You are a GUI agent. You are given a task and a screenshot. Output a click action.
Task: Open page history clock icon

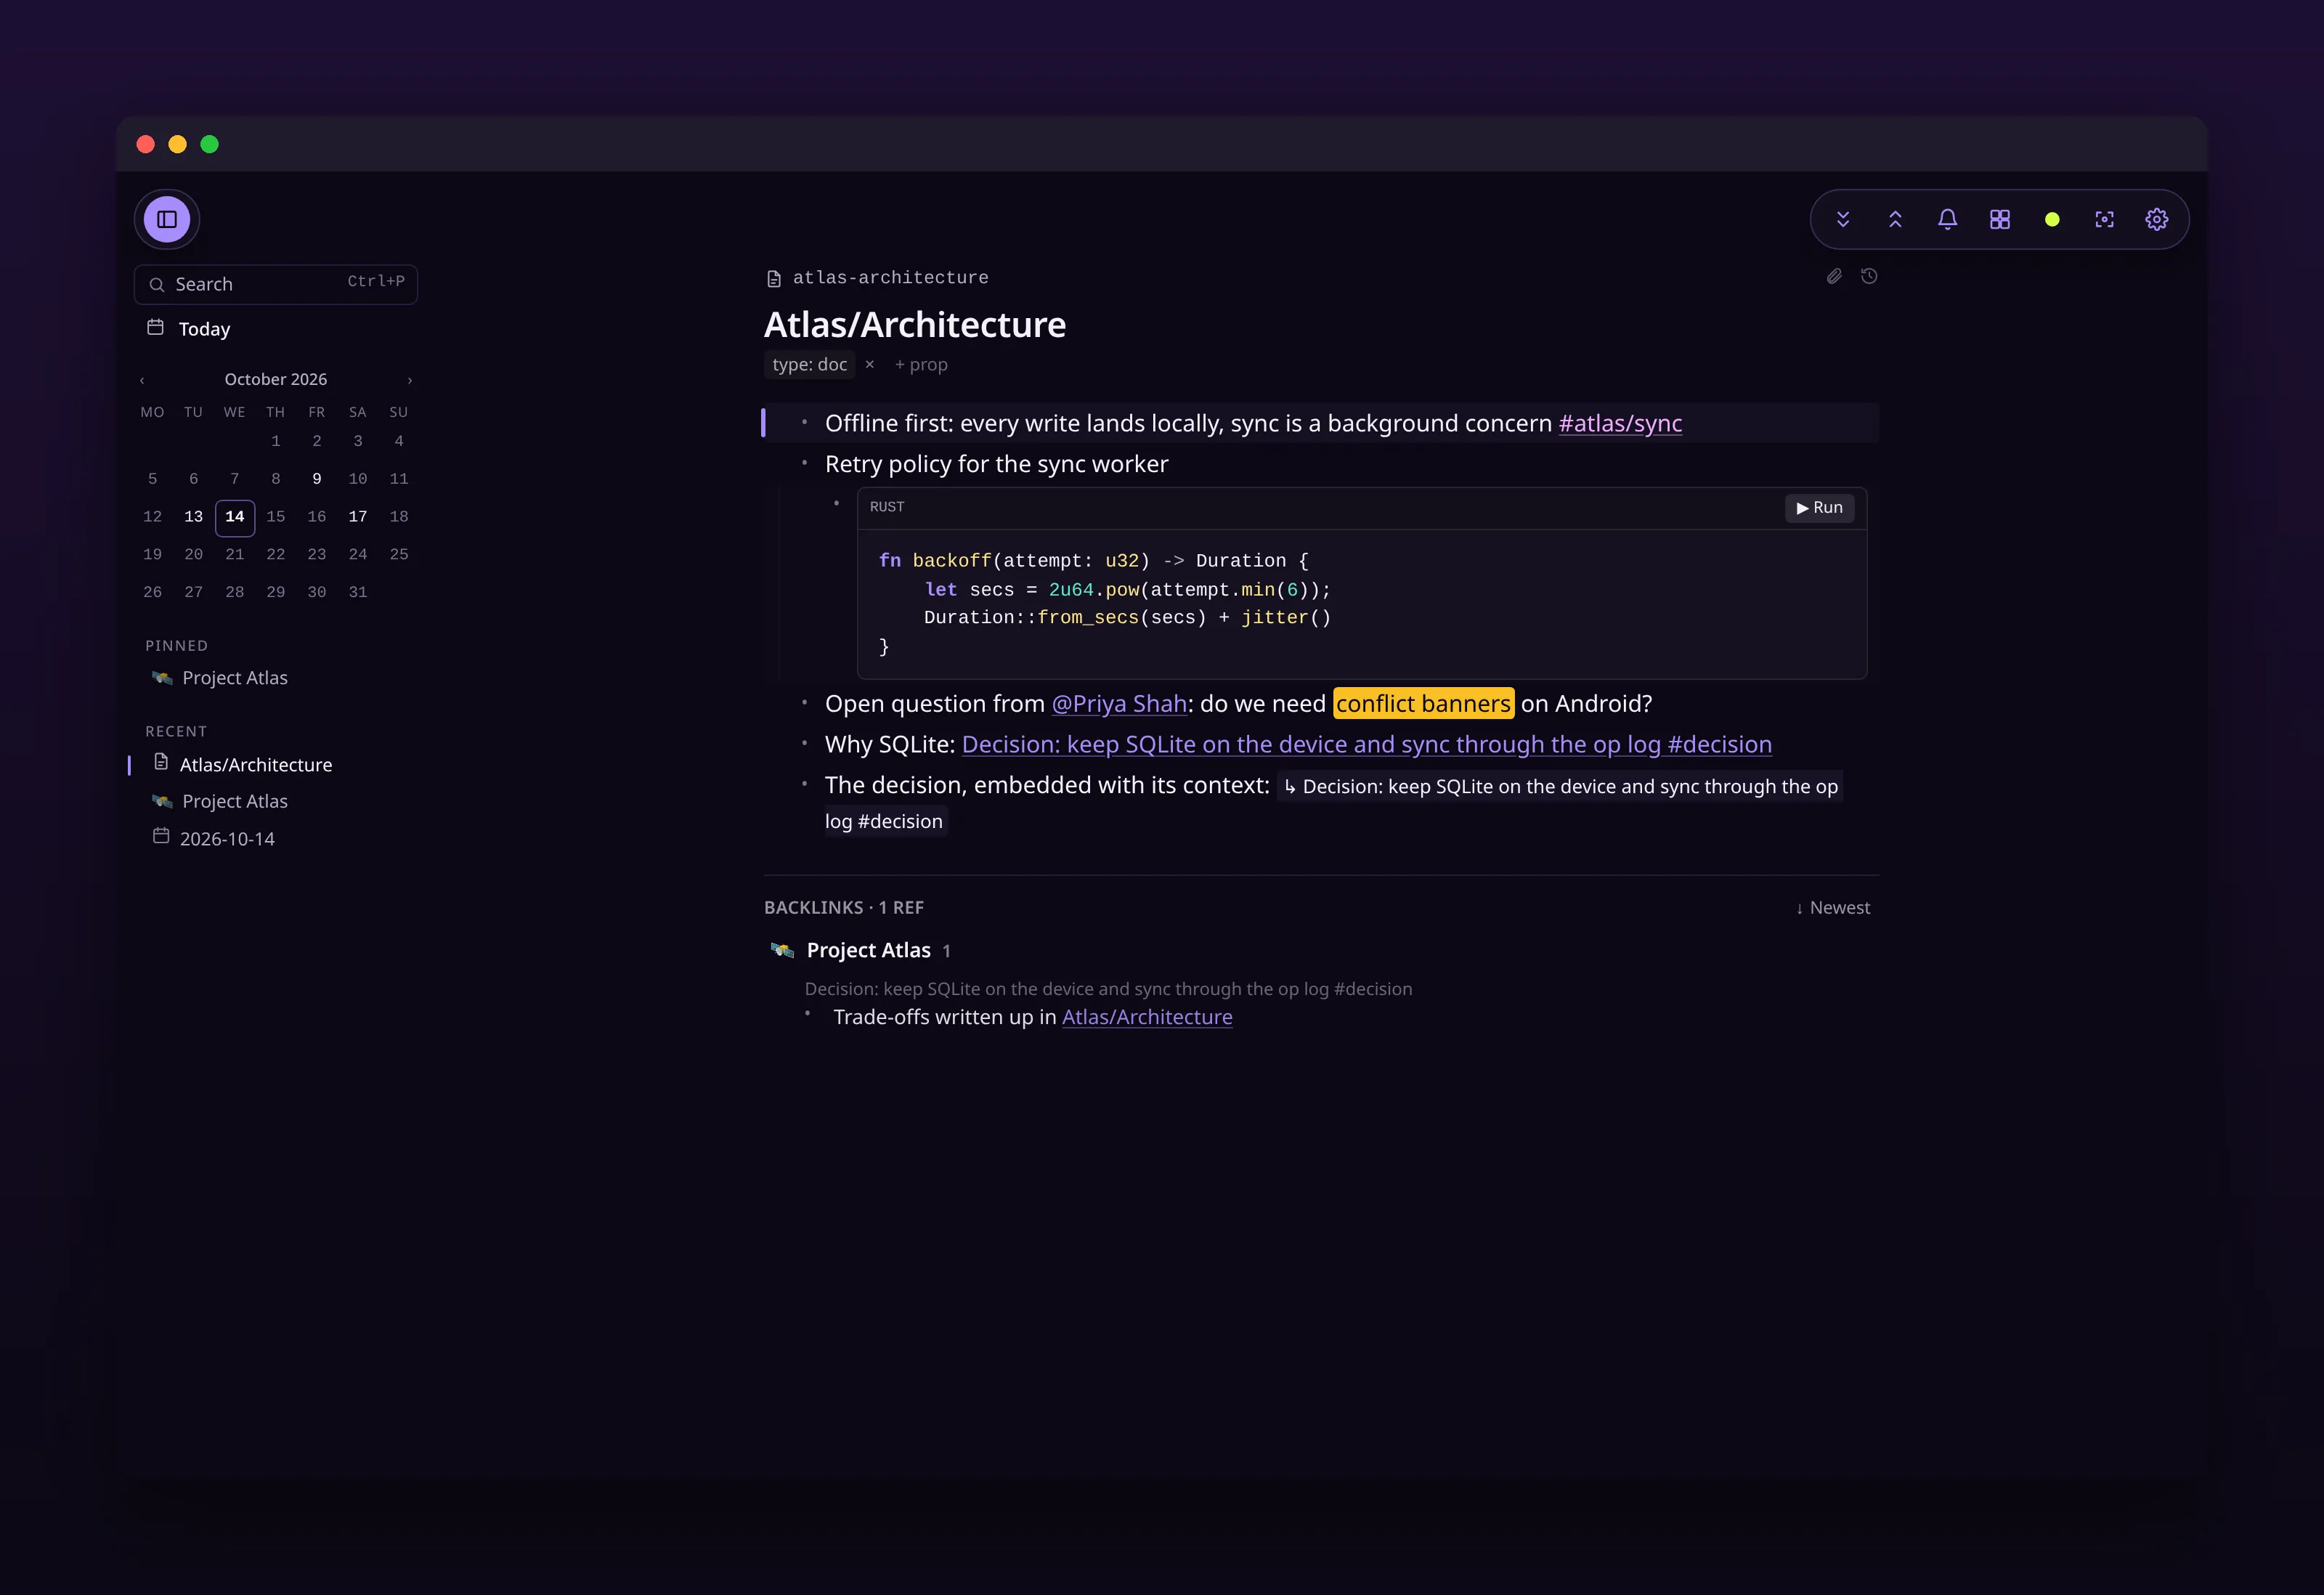click(1869, 276)
